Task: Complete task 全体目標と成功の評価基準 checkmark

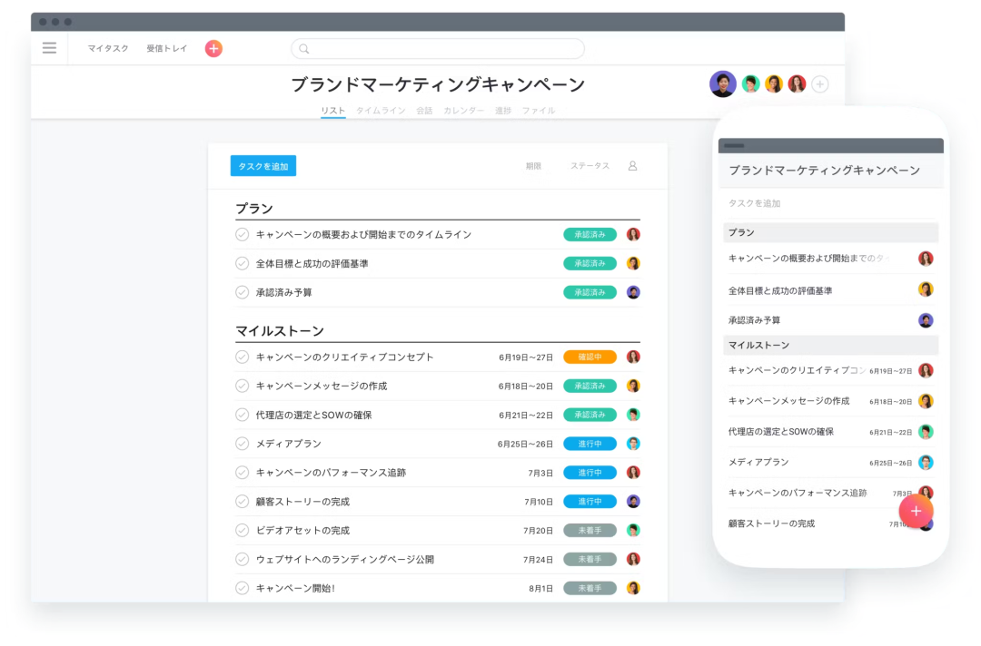Action: tap(243, 263)
